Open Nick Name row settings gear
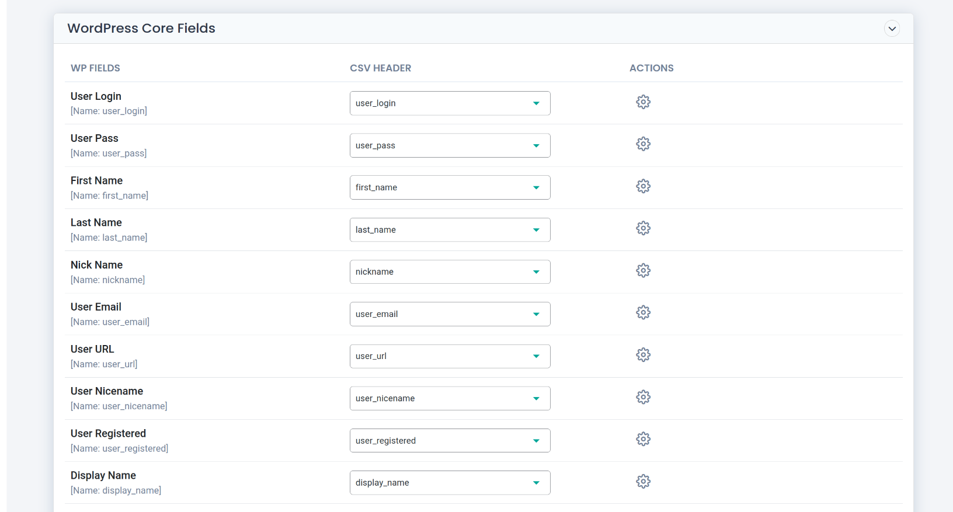 643,270
